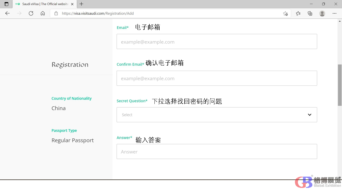Viewport: 342px width, 192px height.
Task: Go to browser home page
Action: (x=43, y=13)
